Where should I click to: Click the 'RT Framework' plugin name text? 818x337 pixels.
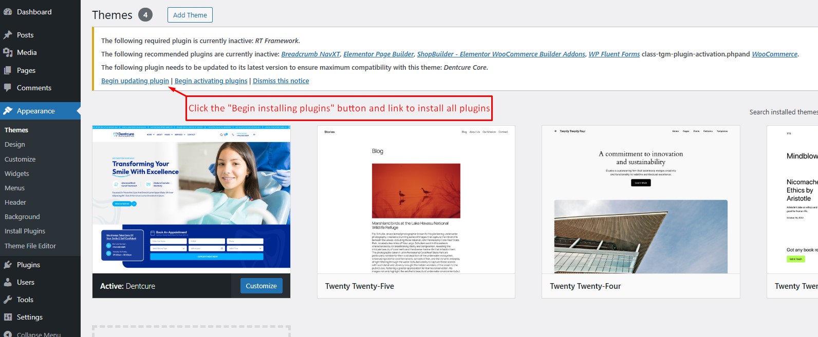pyautogui.click(x=276, y=41)
